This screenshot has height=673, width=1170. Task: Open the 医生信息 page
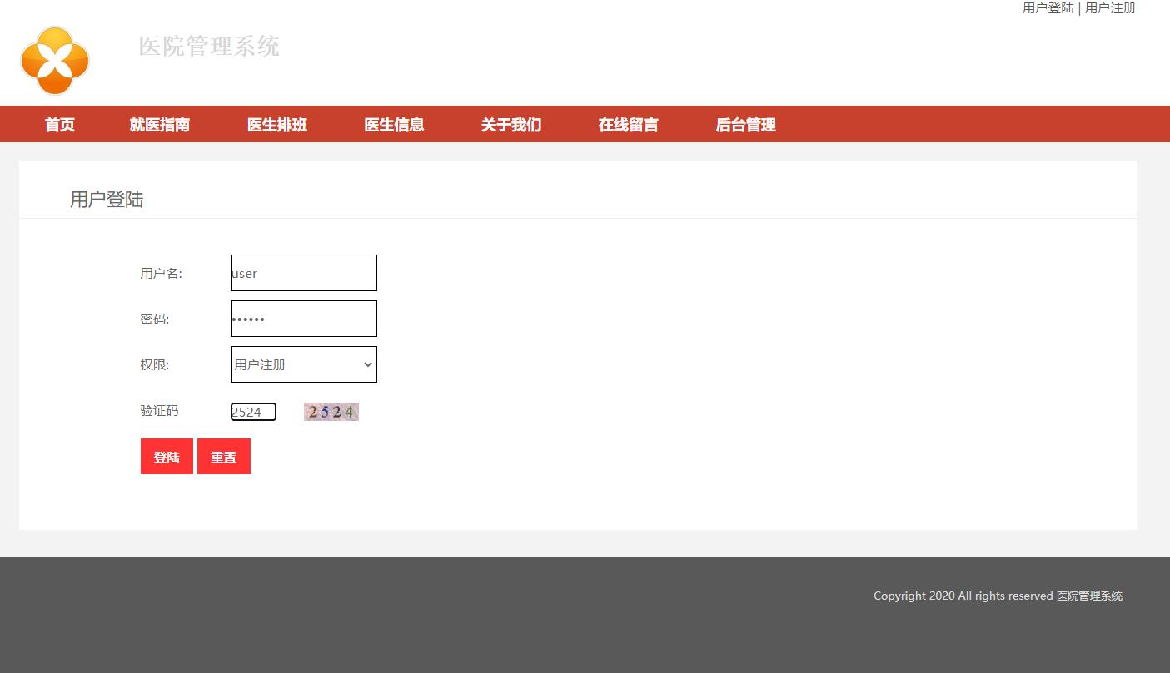[x=393, y=124]
